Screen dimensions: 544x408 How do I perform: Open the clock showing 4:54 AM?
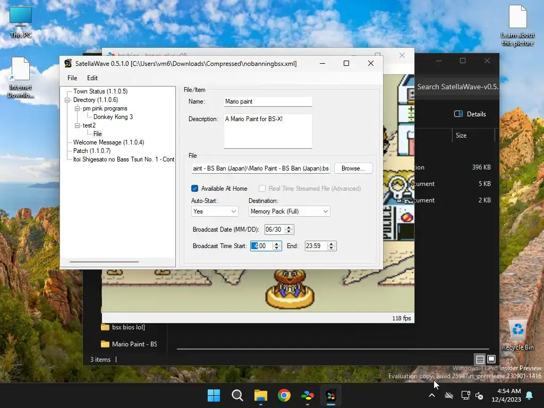click(x=506, y=395)
